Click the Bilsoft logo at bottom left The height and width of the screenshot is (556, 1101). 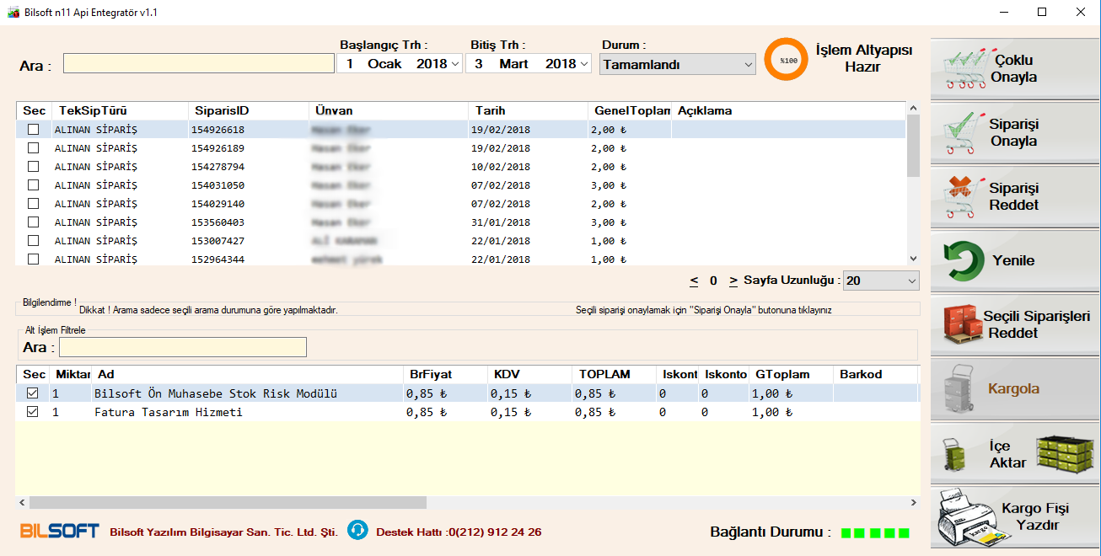pos(59,531)
